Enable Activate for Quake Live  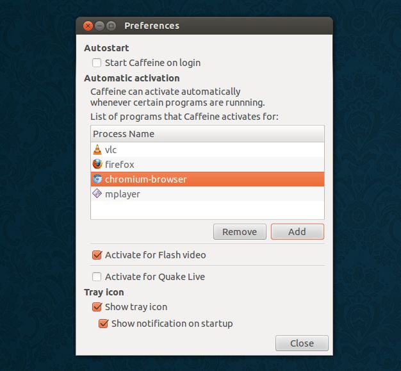tap(97, 277)
